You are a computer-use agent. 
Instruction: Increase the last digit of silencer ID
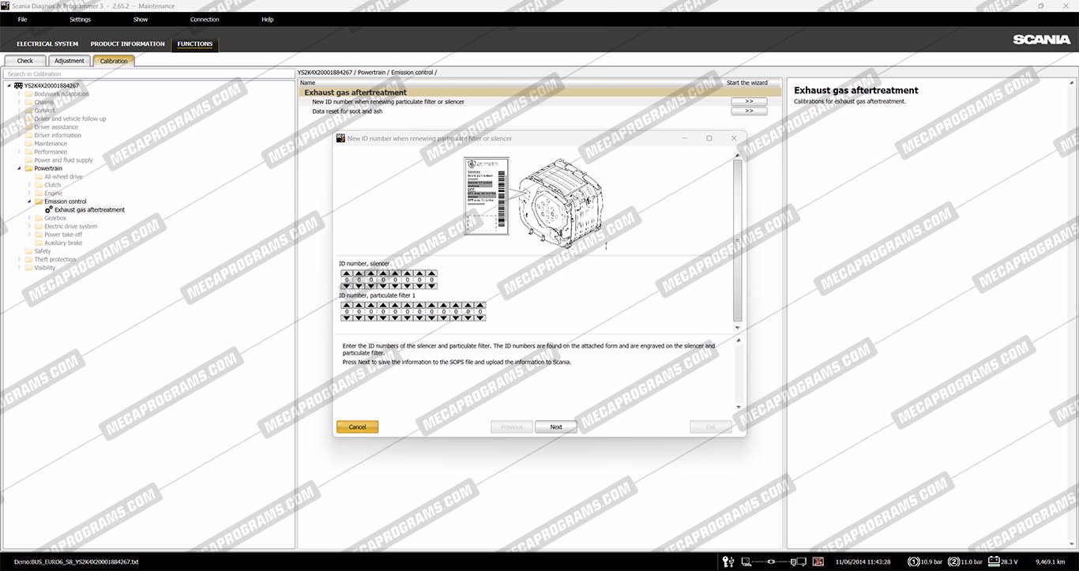431,273
